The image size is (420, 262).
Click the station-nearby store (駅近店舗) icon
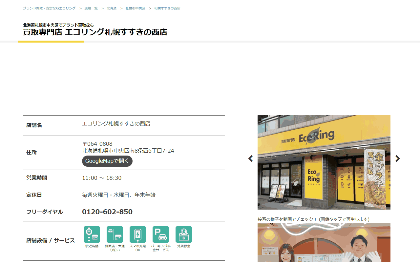92,234
